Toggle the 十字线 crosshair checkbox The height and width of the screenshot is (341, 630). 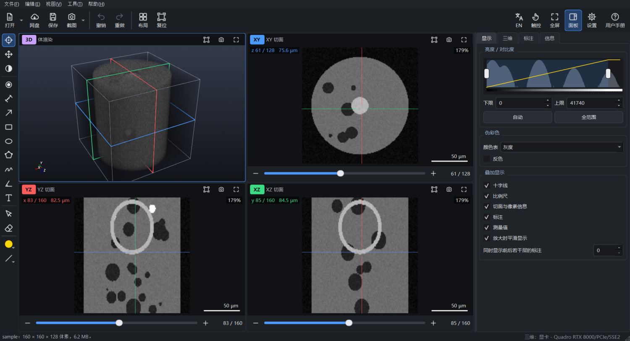[x=487, y=185]
